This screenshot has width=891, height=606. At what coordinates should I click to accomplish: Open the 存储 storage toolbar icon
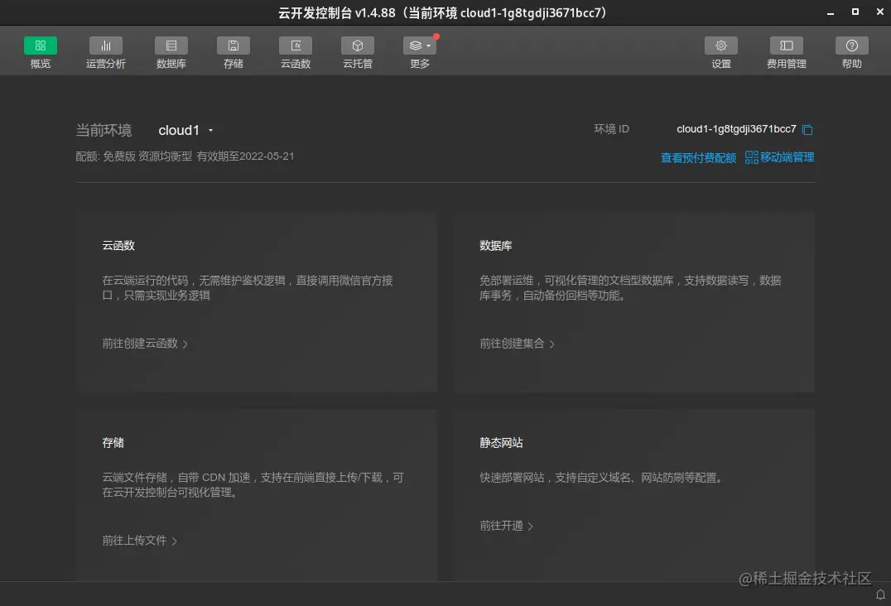click(x=233, y=46)
